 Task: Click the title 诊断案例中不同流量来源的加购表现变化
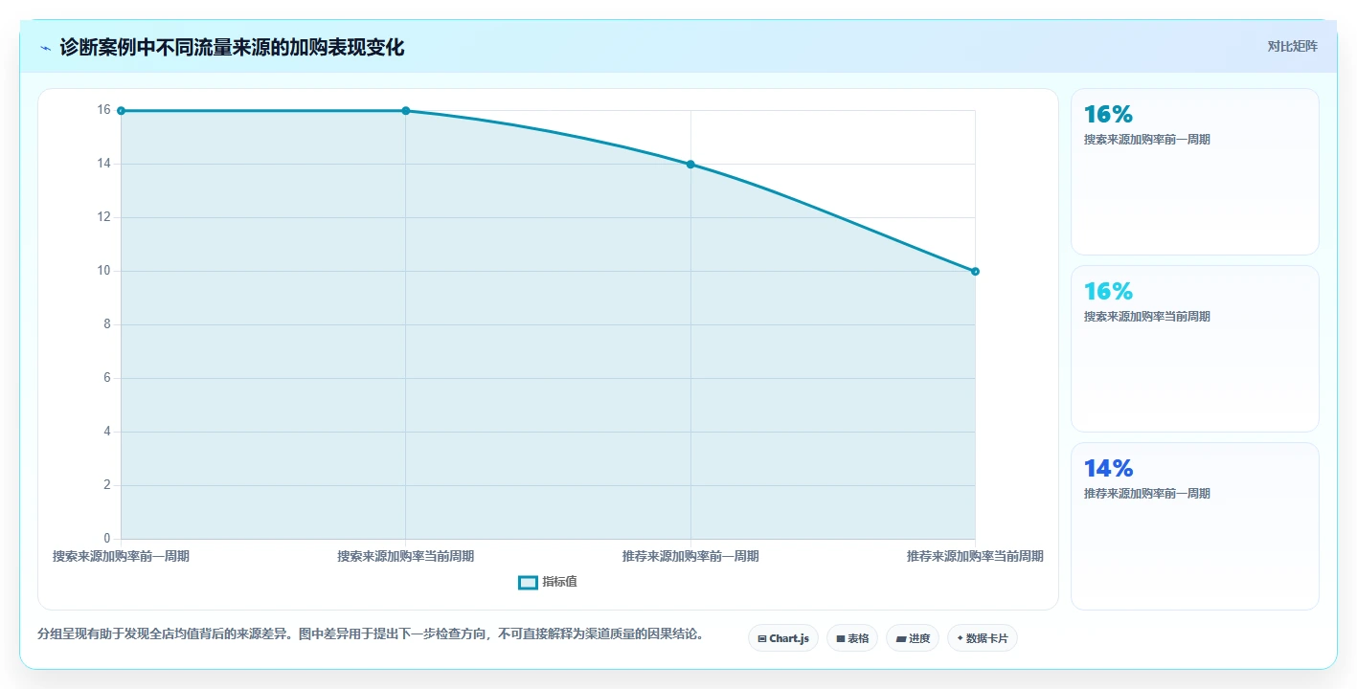coord(232,48)
